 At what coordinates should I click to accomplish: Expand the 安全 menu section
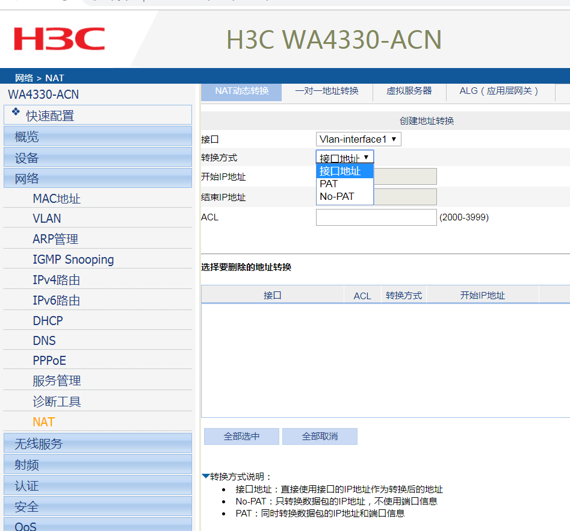tap(98, 506)
